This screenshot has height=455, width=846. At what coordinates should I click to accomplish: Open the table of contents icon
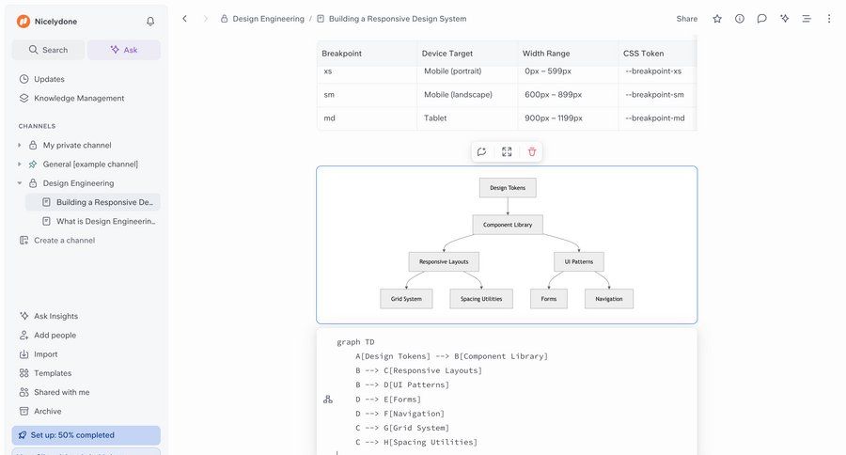coord(807,19)
